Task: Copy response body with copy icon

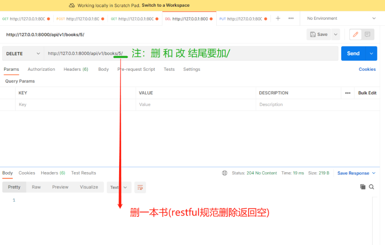Action: [363, 187]
